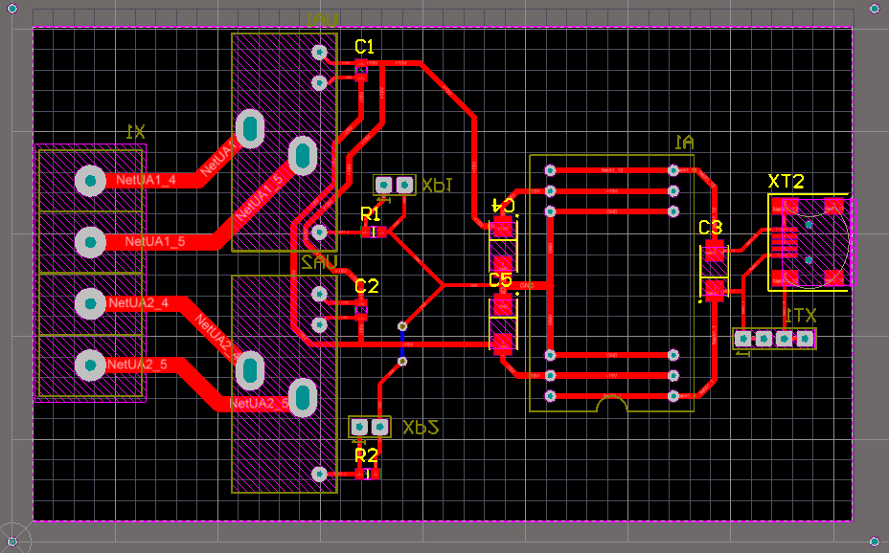This screenshot has height=553, width=889.
Task: Select the lower pad of capacitor C4
Action: tap(502, 264)
